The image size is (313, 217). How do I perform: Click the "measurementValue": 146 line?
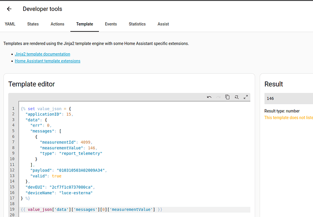point(68,148)
